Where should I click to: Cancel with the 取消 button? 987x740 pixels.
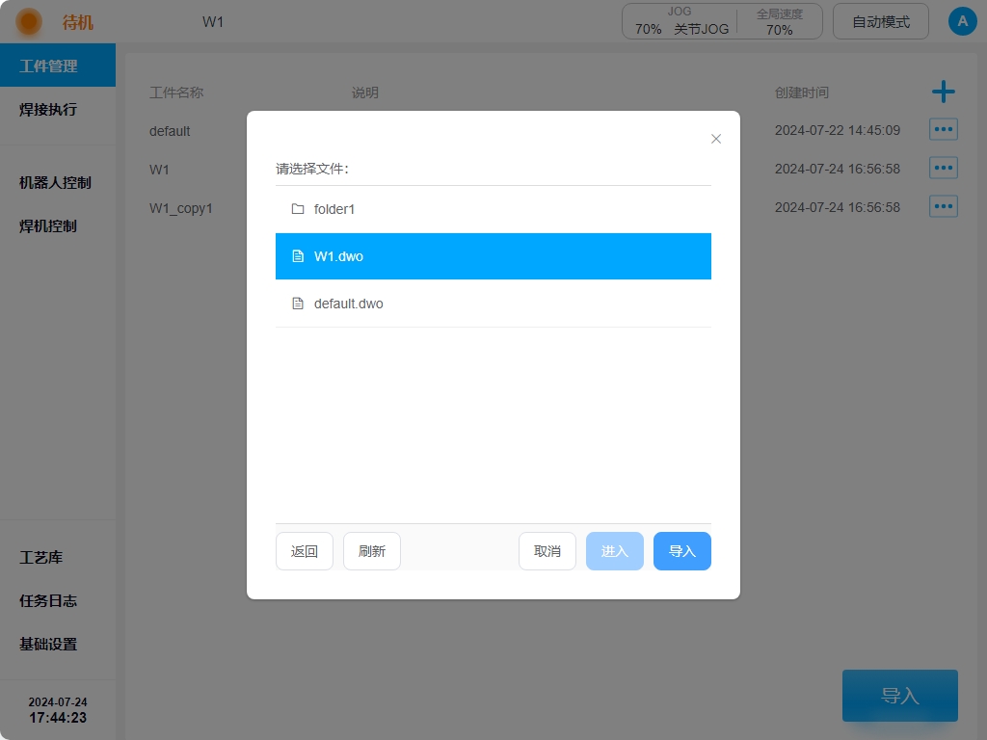pos(547,551)
